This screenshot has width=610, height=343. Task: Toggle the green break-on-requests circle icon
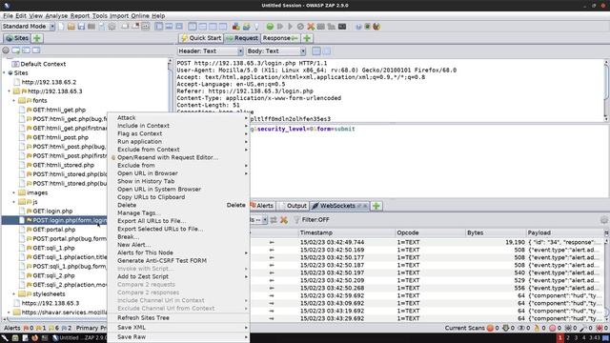pyautogui.click(x=270, y=27)
